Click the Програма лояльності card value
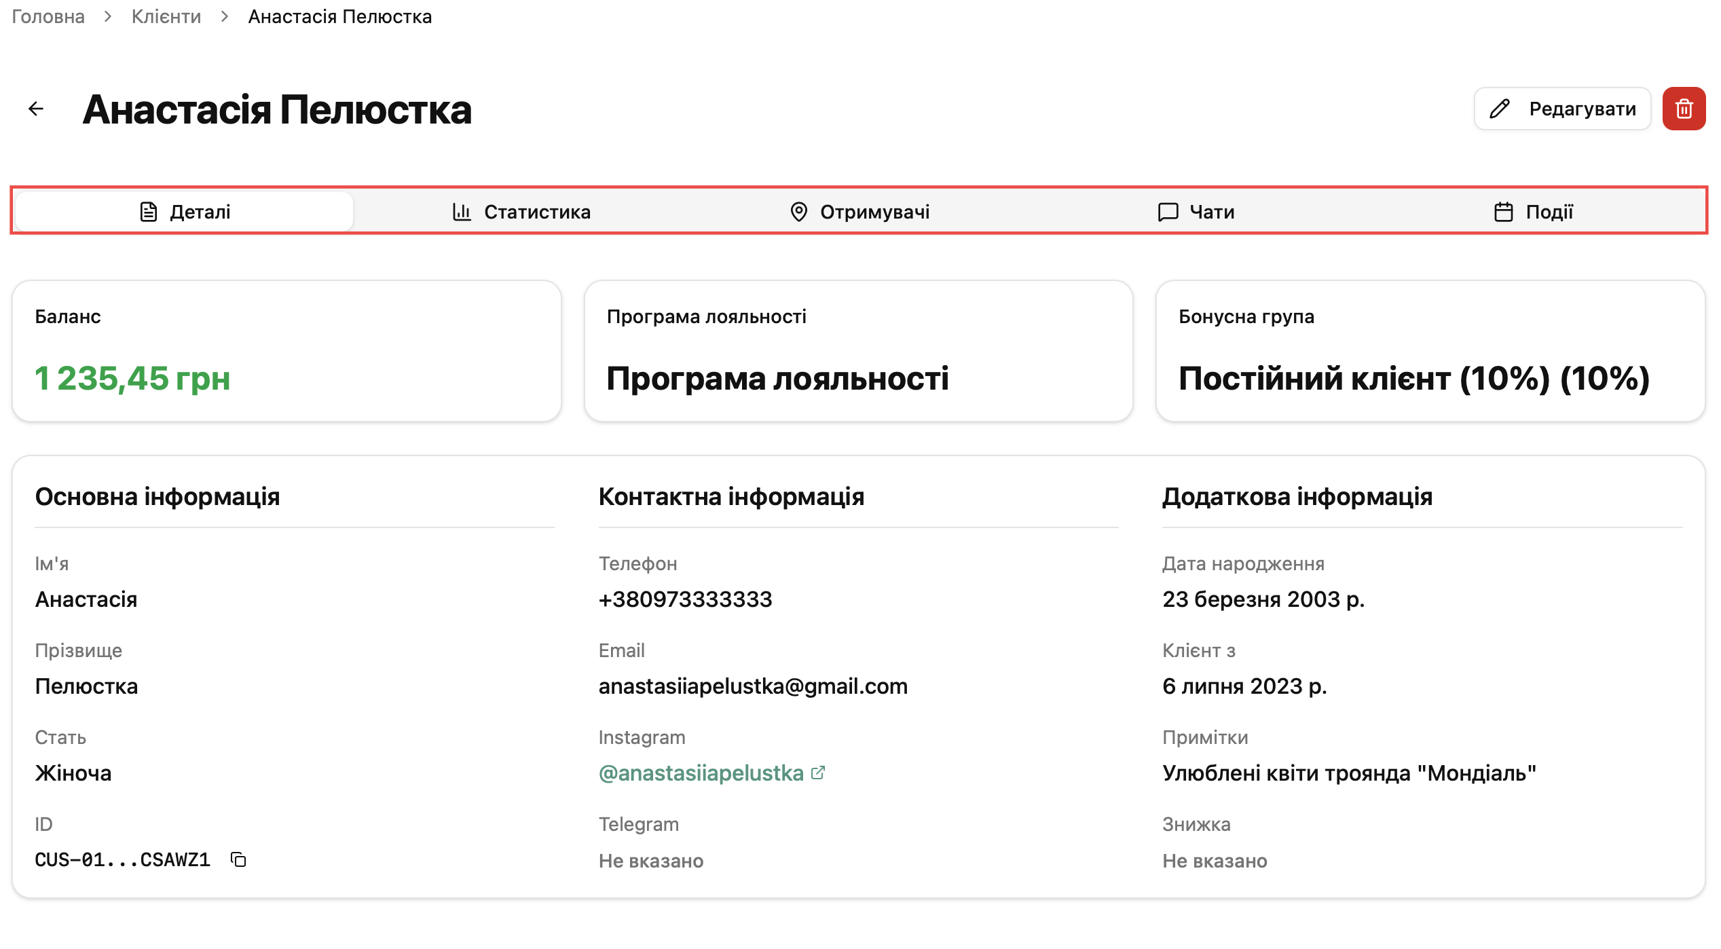 point(777,378)
